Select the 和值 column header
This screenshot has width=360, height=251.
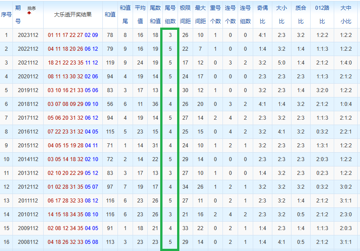110,14
